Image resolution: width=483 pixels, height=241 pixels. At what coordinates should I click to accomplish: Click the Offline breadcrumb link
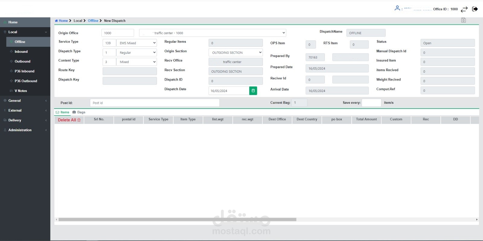(93, 21)
